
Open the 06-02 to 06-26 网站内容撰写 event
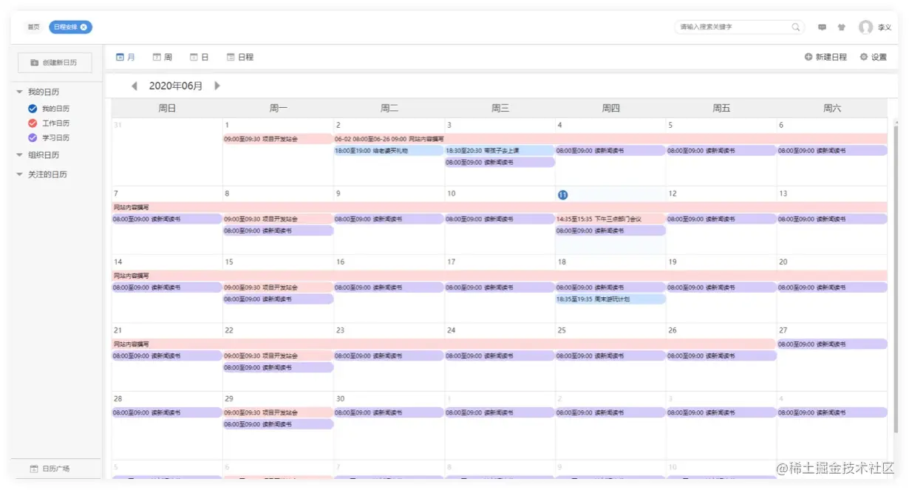coord(610,139)
